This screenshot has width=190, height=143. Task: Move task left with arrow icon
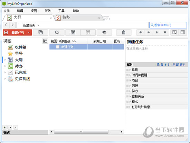[141, 32]
